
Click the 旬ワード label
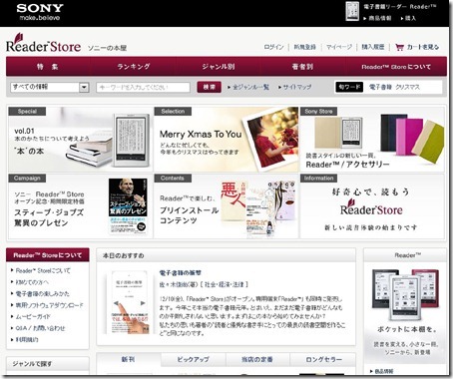pos(349,87)
